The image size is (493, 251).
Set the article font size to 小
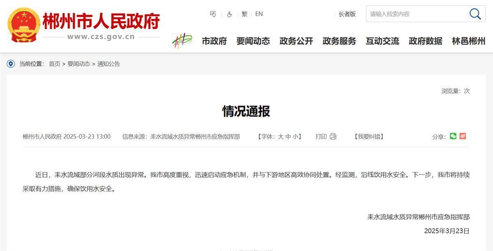[295, 136]
